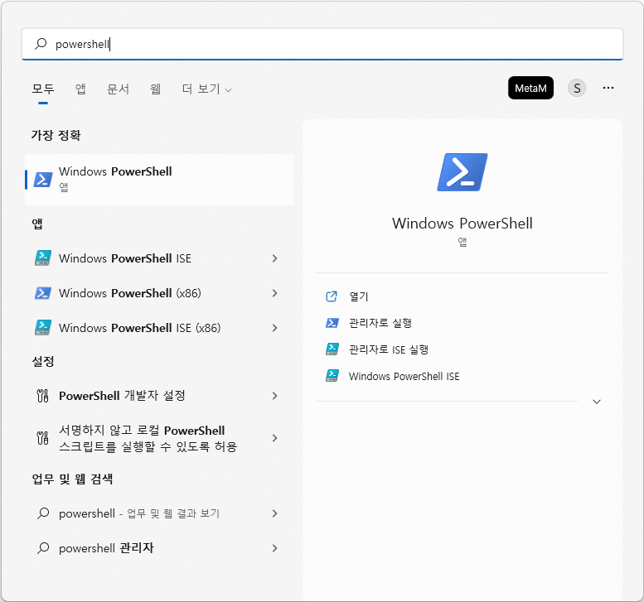644x602 pixels.
Task: Open the Windows PowerShell ISE link in the right panel
Action: click(404, 376)
